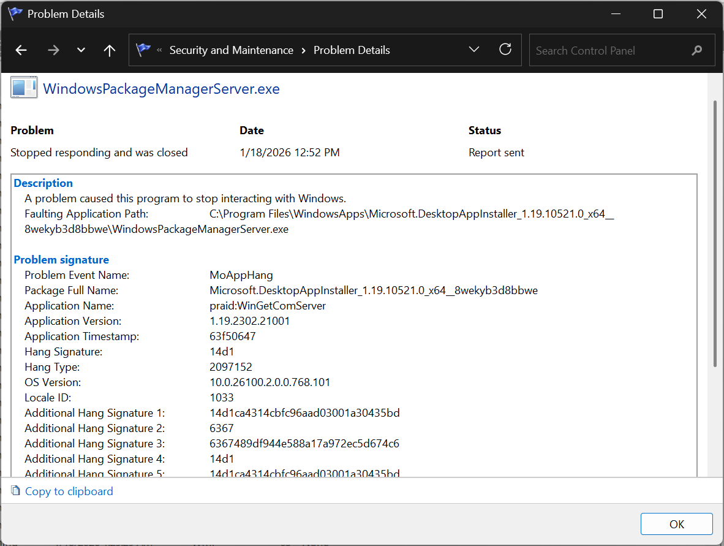Click the Status column header
The height and width of the screenshot is (546, 724).
485,131
